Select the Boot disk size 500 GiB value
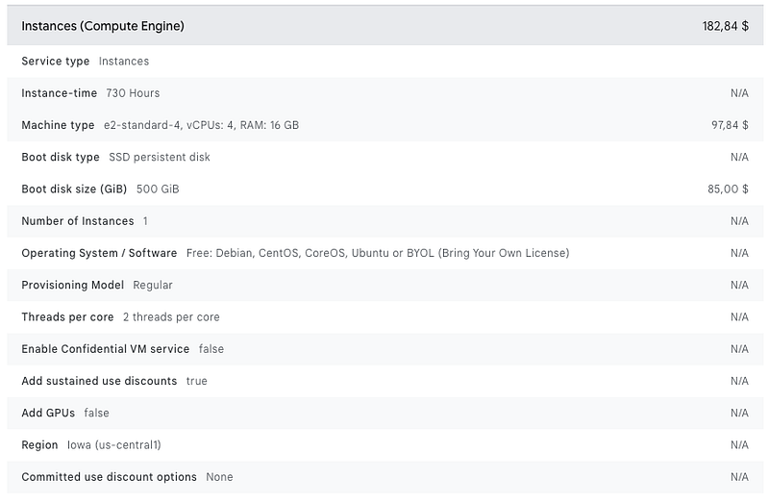 click(x=158, y=189)
